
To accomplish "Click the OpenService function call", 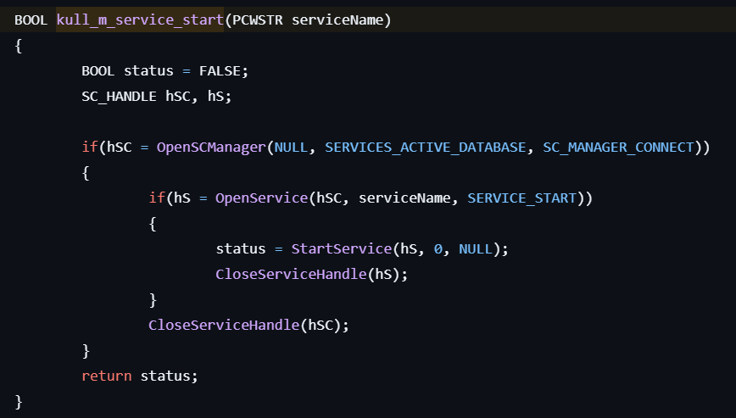I will click(x=261, y=198).
